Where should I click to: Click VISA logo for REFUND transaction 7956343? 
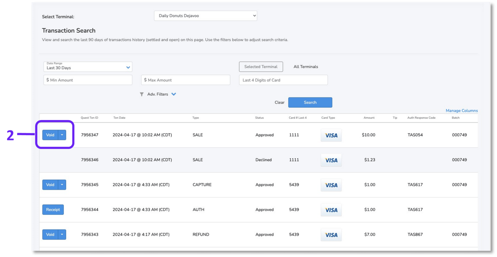click(x=331, y=235)
